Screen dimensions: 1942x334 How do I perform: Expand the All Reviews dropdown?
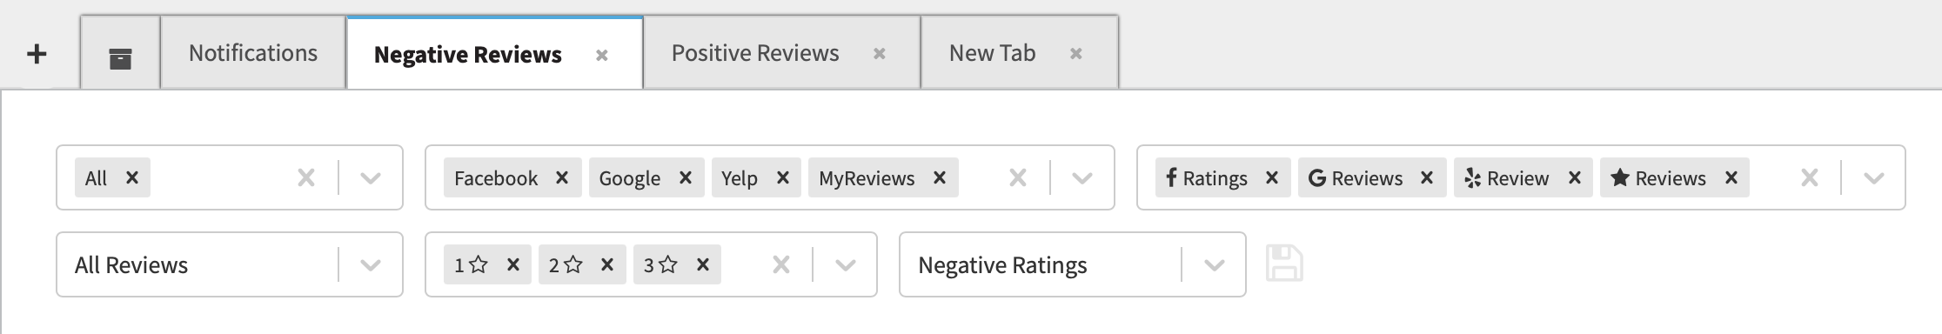click(x=371, y=264)
